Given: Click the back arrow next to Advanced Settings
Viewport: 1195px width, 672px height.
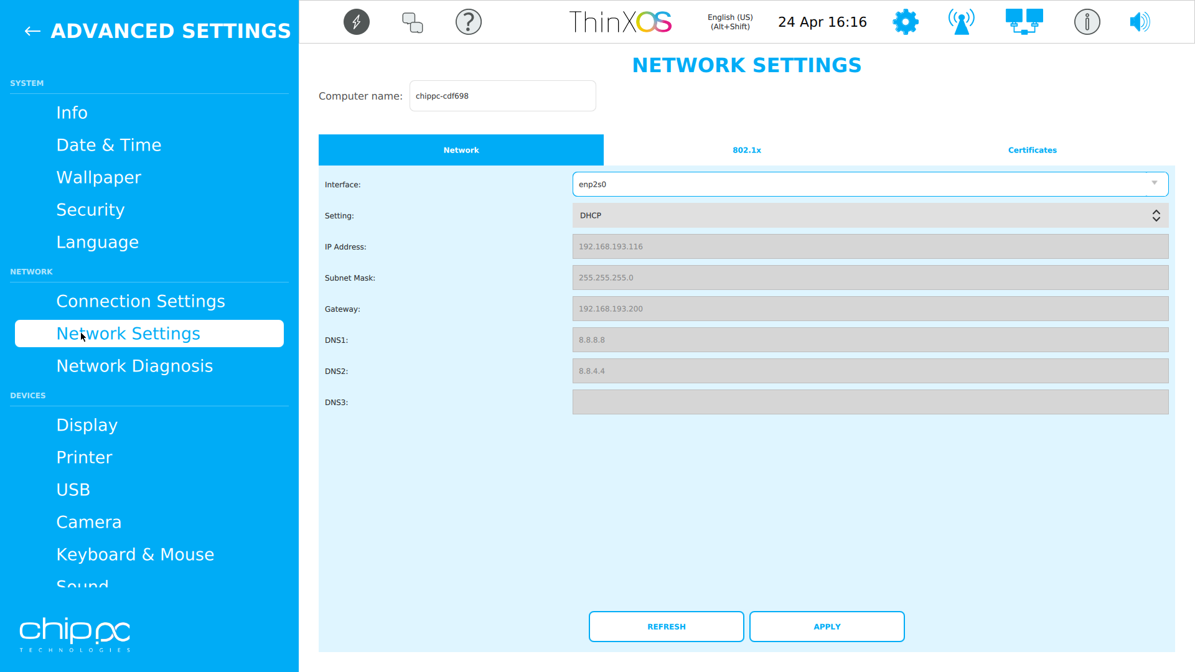Looking at the screenshot, I should pyautogui.click(x=32, y=31).
